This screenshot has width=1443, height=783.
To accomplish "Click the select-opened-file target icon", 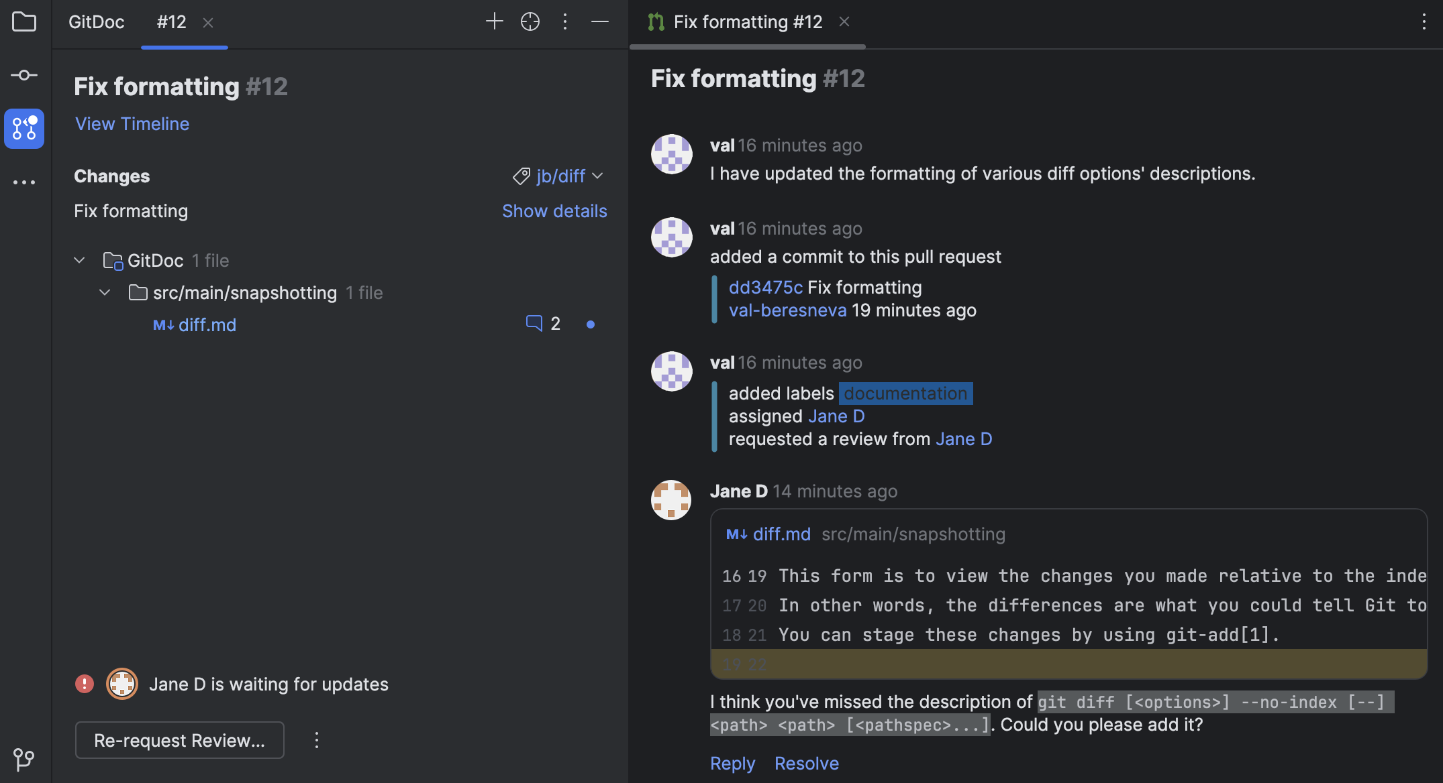I will pyautogui.click(x=530, y=21).
